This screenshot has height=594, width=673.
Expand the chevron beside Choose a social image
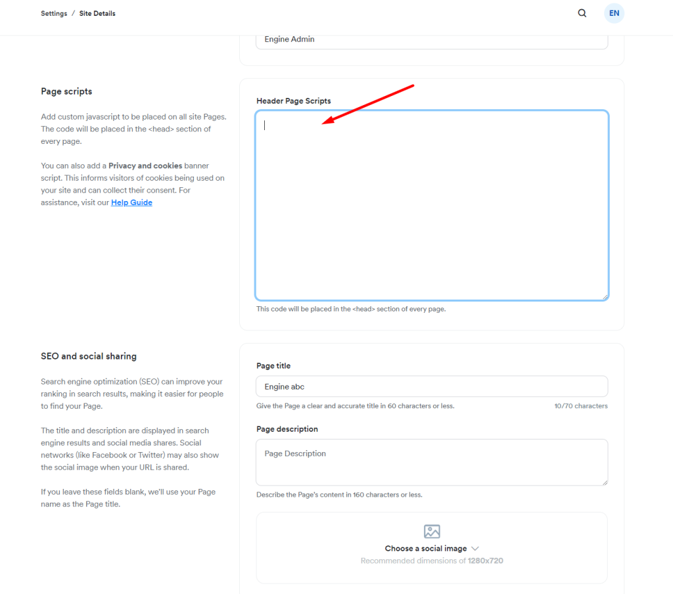click(x=475, y=549)
